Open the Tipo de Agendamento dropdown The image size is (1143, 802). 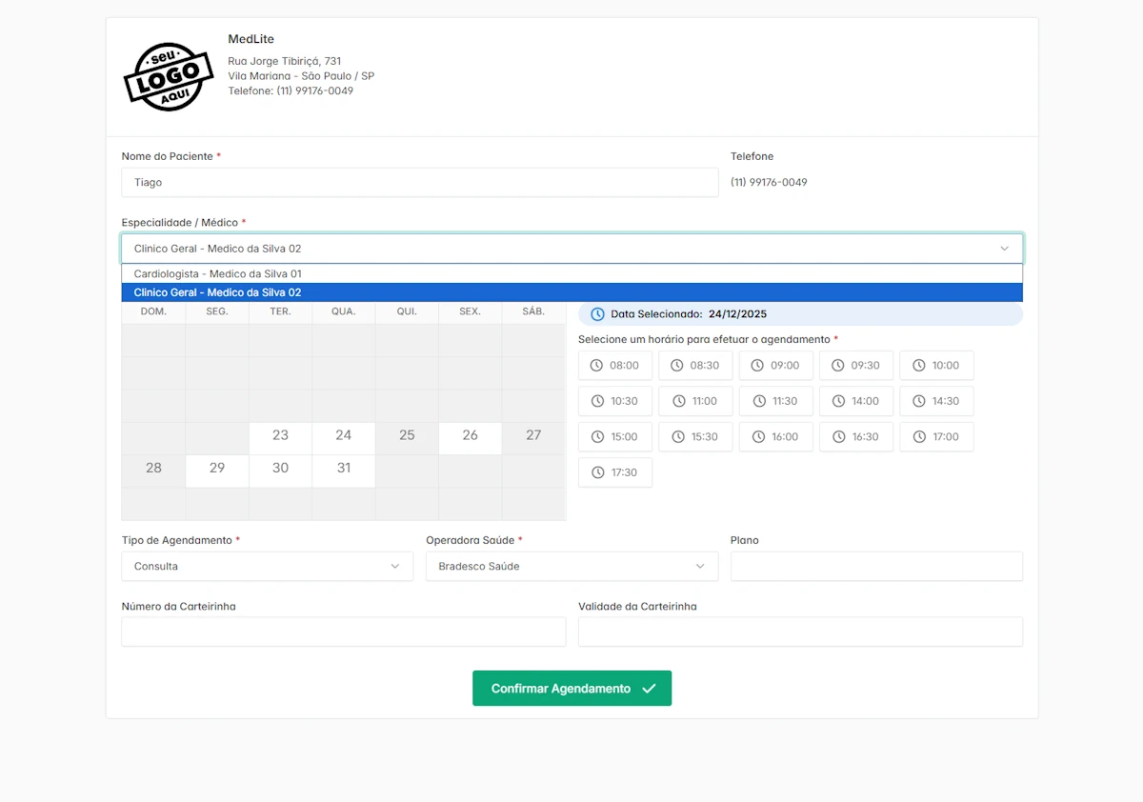tap(267, 567)
